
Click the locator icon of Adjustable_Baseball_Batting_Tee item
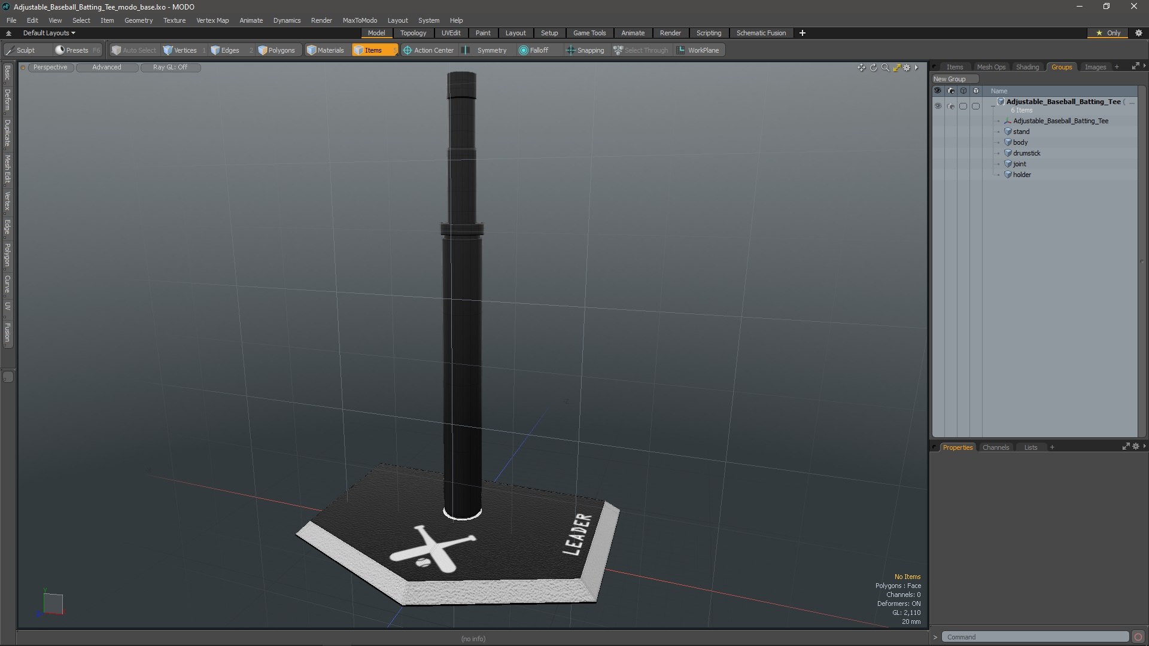[1008, 121]
